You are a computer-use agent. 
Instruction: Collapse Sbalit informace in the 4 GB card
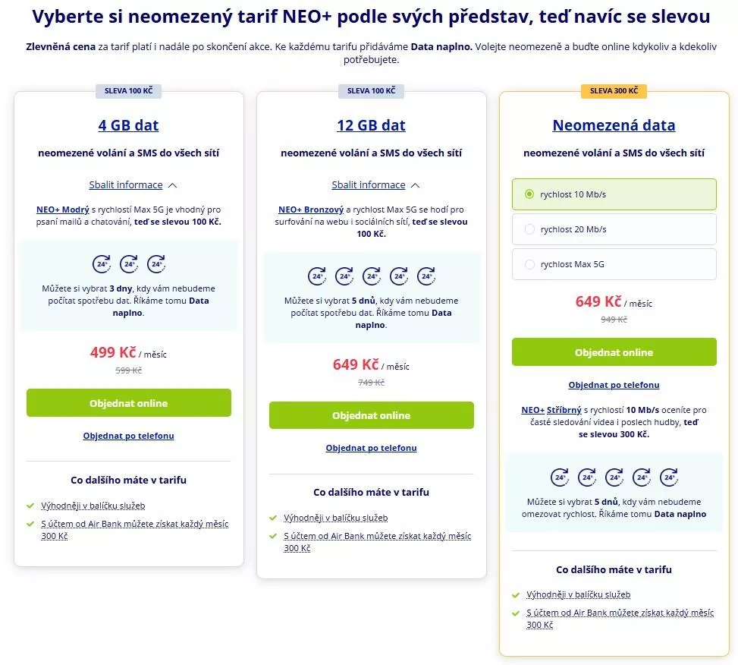(126, 184)
